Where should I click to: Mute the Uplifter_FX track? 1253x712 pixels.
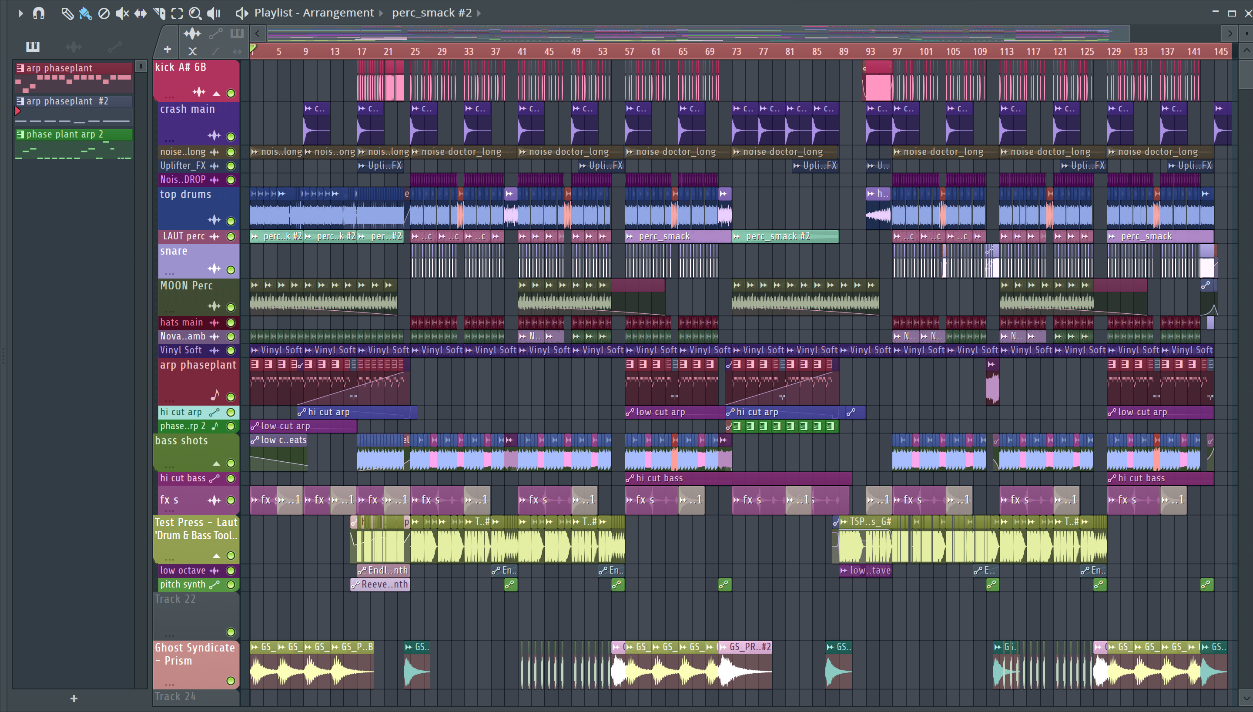pyautogui.click(x=231, y=166)
